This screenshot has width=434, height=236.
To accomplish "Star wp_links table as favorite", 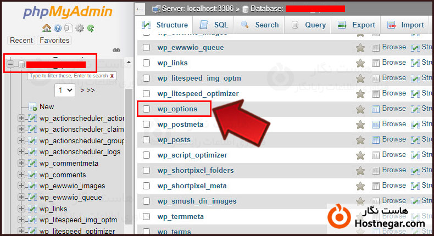I will 360,63.
